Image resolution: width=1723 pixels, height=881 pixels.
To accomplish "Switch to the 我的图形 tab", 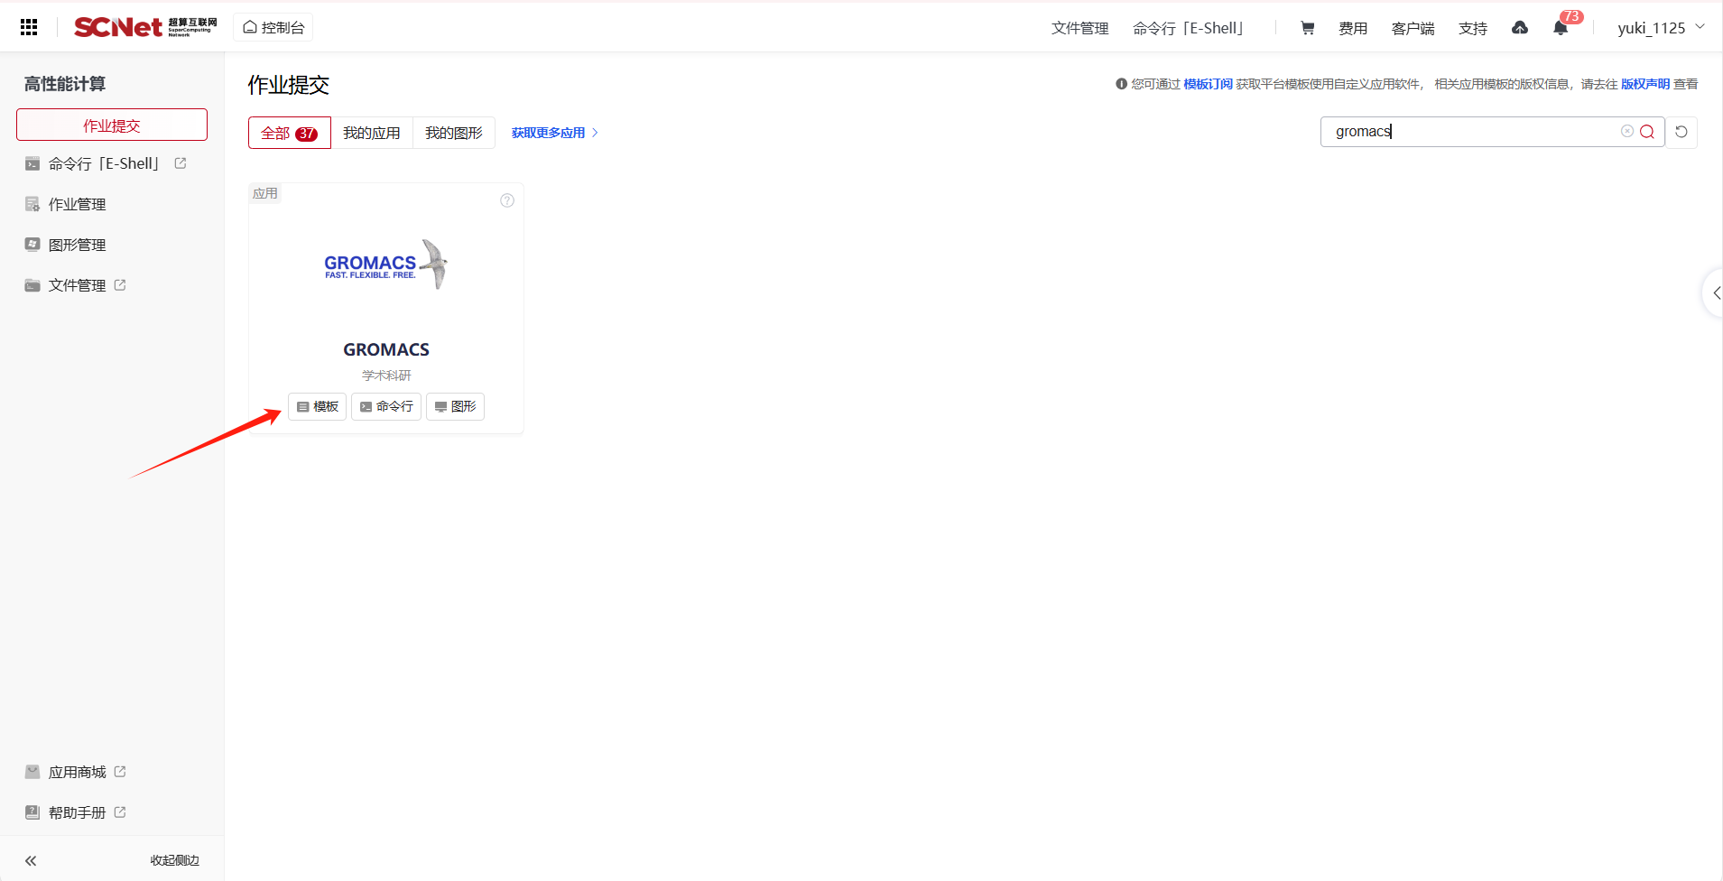I will (x=454, y=133).
